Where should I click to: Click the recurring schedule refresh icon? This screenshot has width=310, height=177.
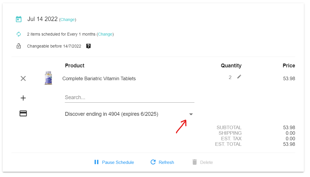pyautogui.click(x=19, y=34)
